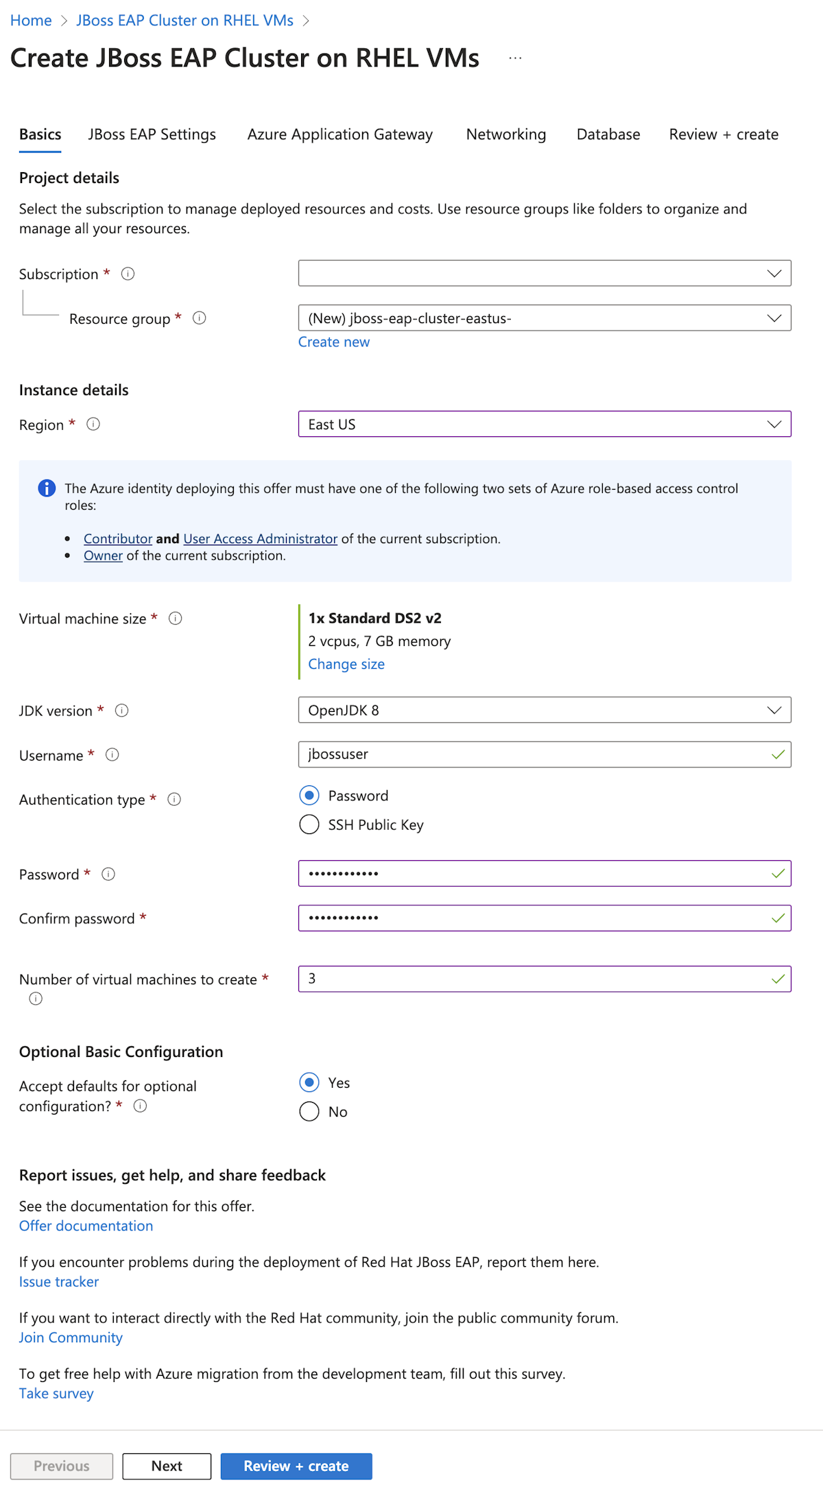The height and width of the screenshot is (1500, 823).
Task: Click the Number of virtual machines field
Action: [x=545, y=979]
